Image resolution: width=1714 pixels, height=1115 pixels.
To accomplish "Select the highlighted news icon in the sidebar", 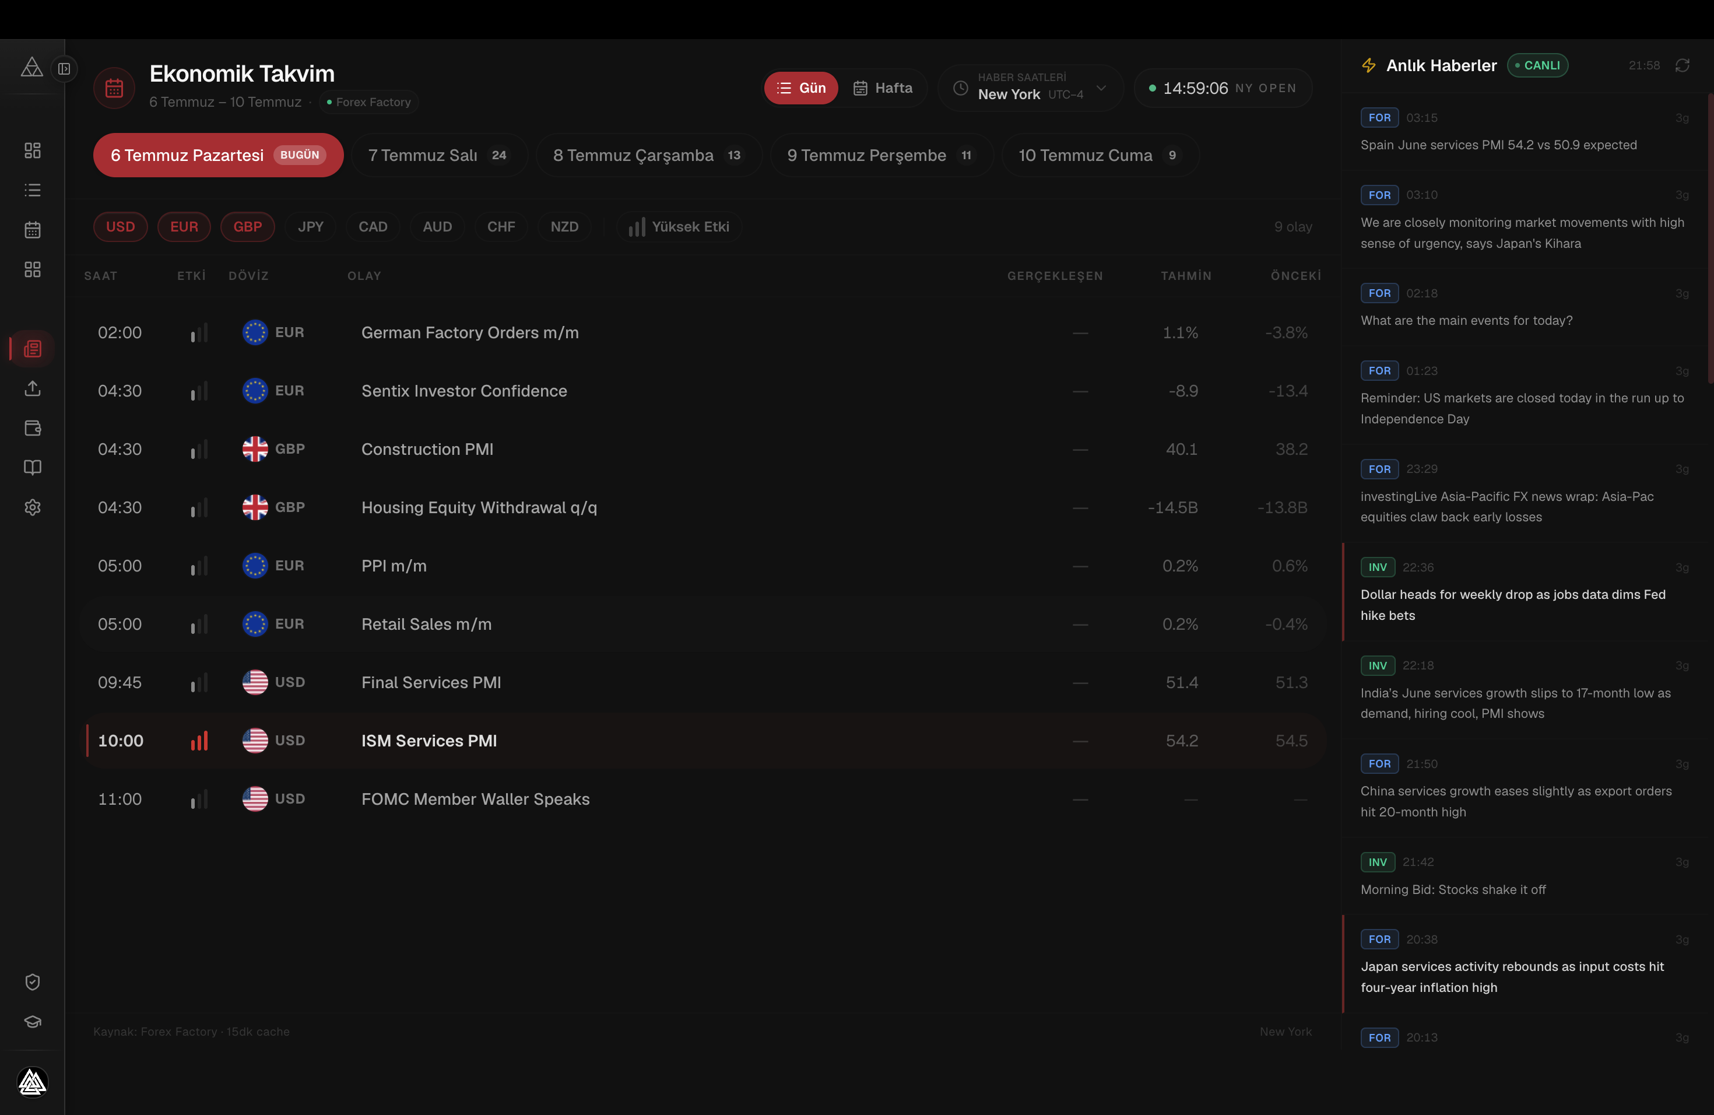I will point(33,349).
